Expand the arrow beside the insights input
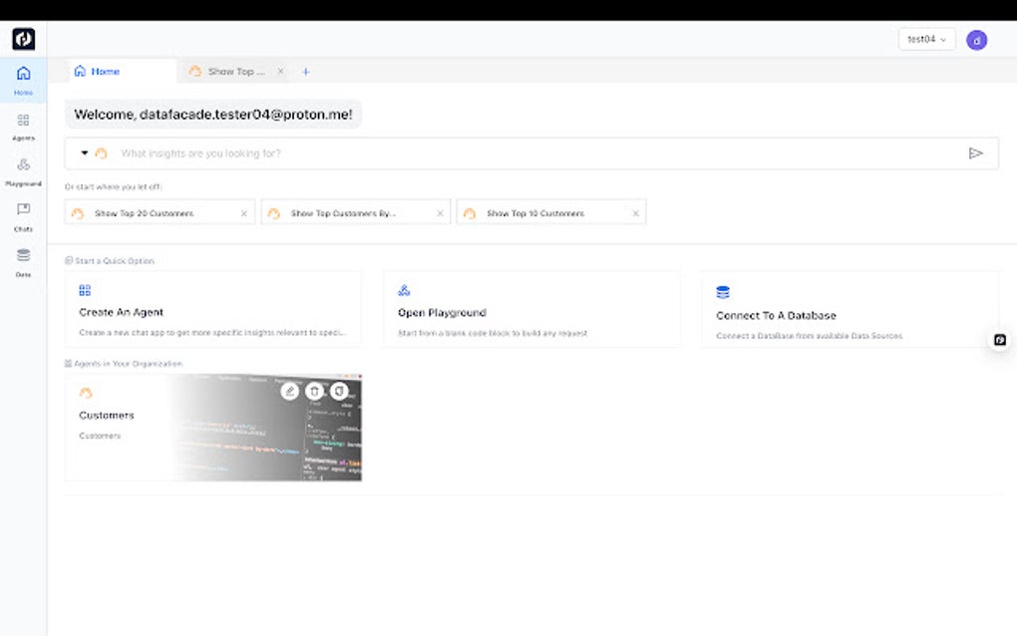This screenshot has width=1017, height=636. tap(84, 153)
